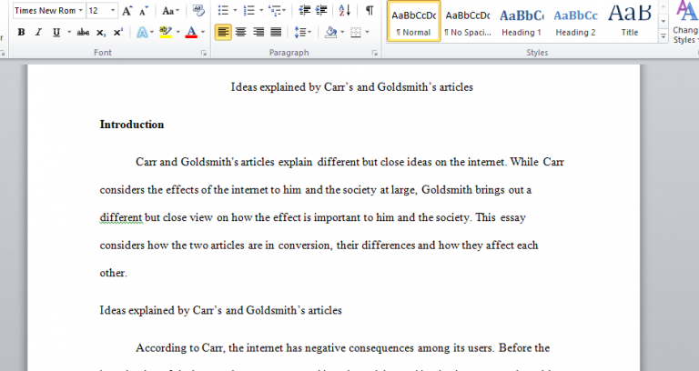Click the Decrease Indent icon
This screenshot has width=699, height=371.
tap(305, 10)
